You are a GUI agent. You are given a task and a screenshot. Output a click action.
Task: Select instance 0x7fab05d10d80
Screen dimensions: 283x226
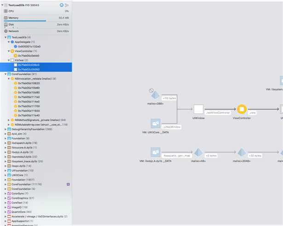[36, 92]
